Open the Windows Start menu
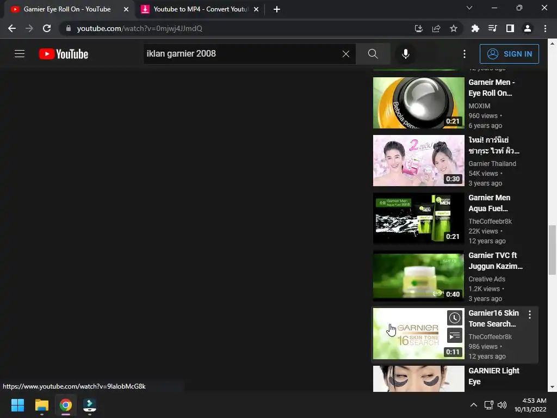 tap(17, 405)
